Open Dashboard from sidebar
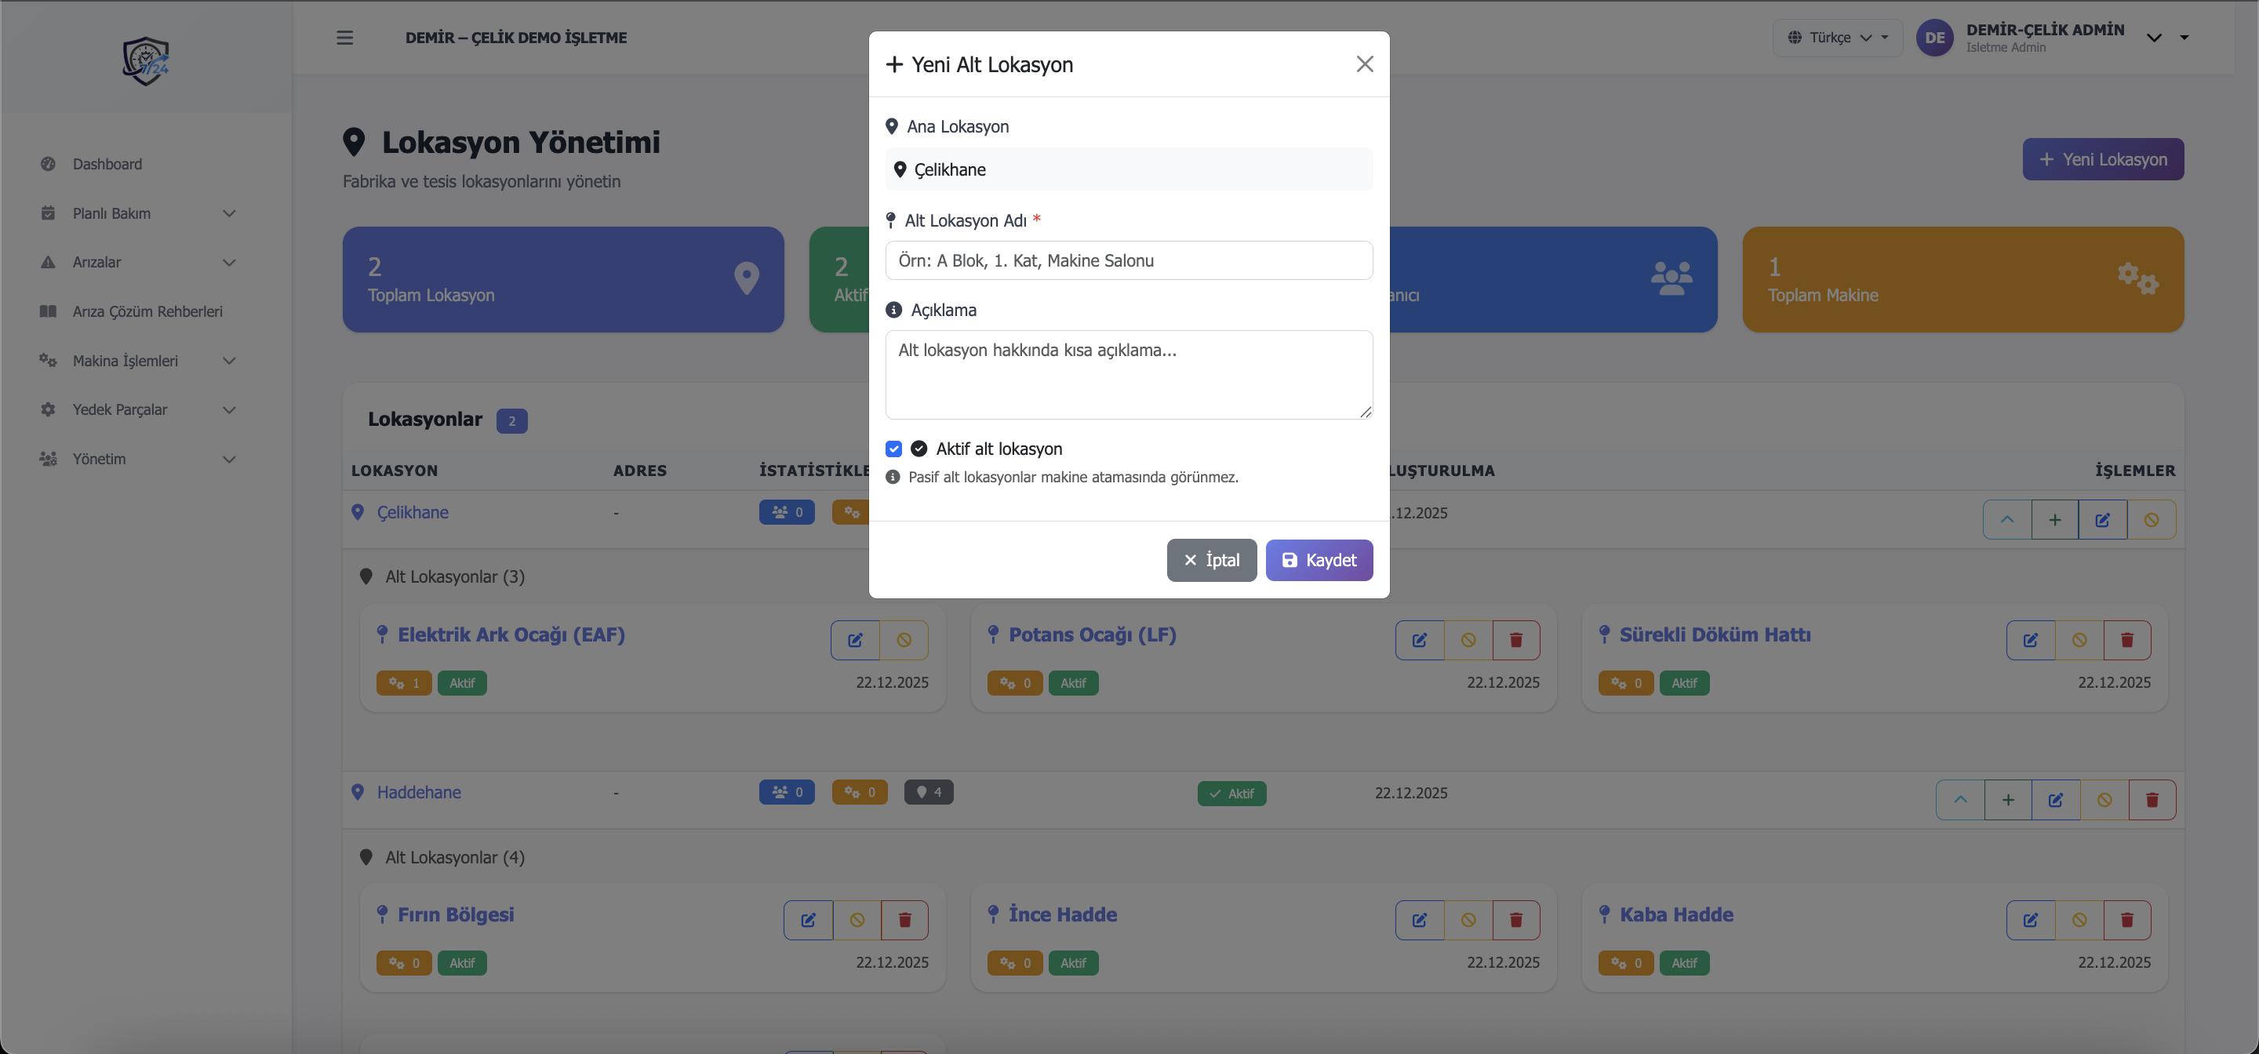2259x1054 pixels. [x=107, y=164]
